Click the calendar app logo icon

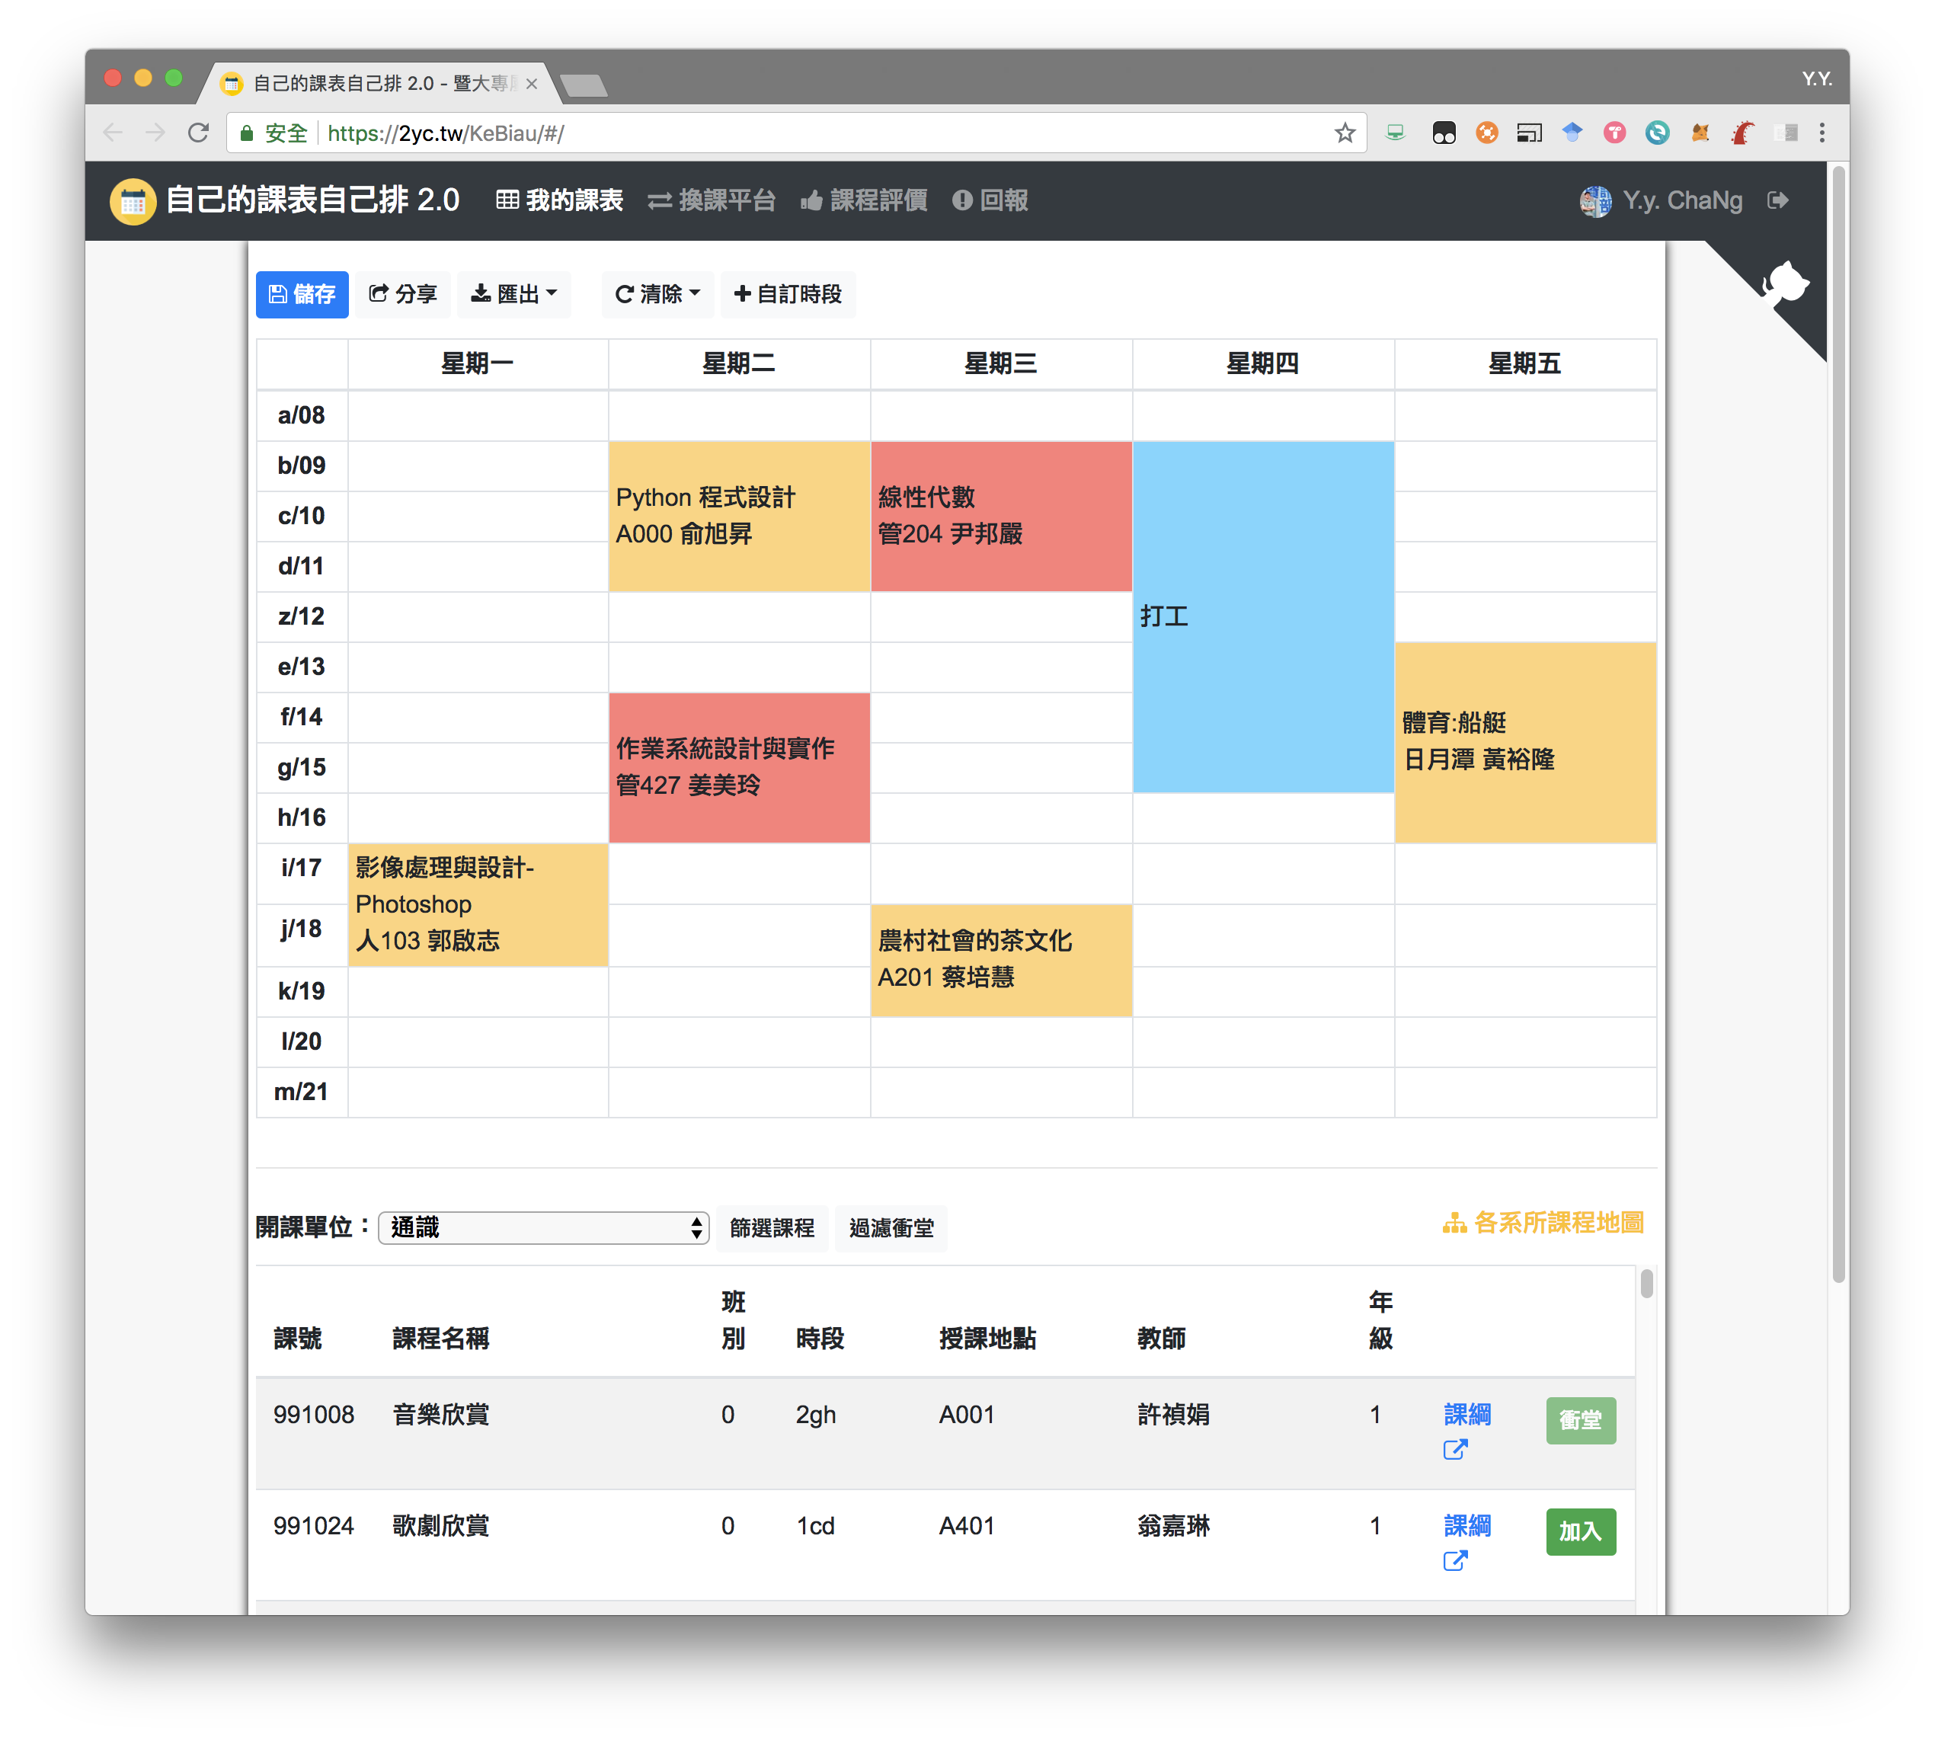coord(133,200)
